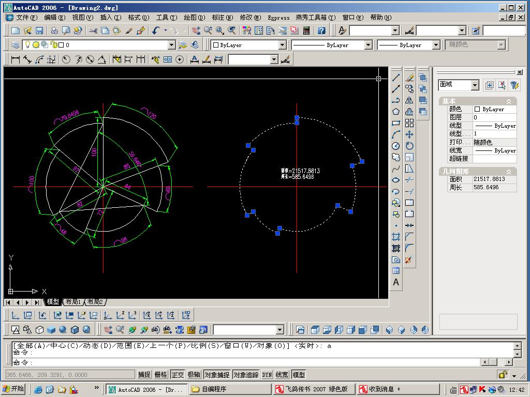Toggle 极轴 polar tracking
Image resolution: width=530 pixels, height=397 pixels.
[x=194, y=374]
